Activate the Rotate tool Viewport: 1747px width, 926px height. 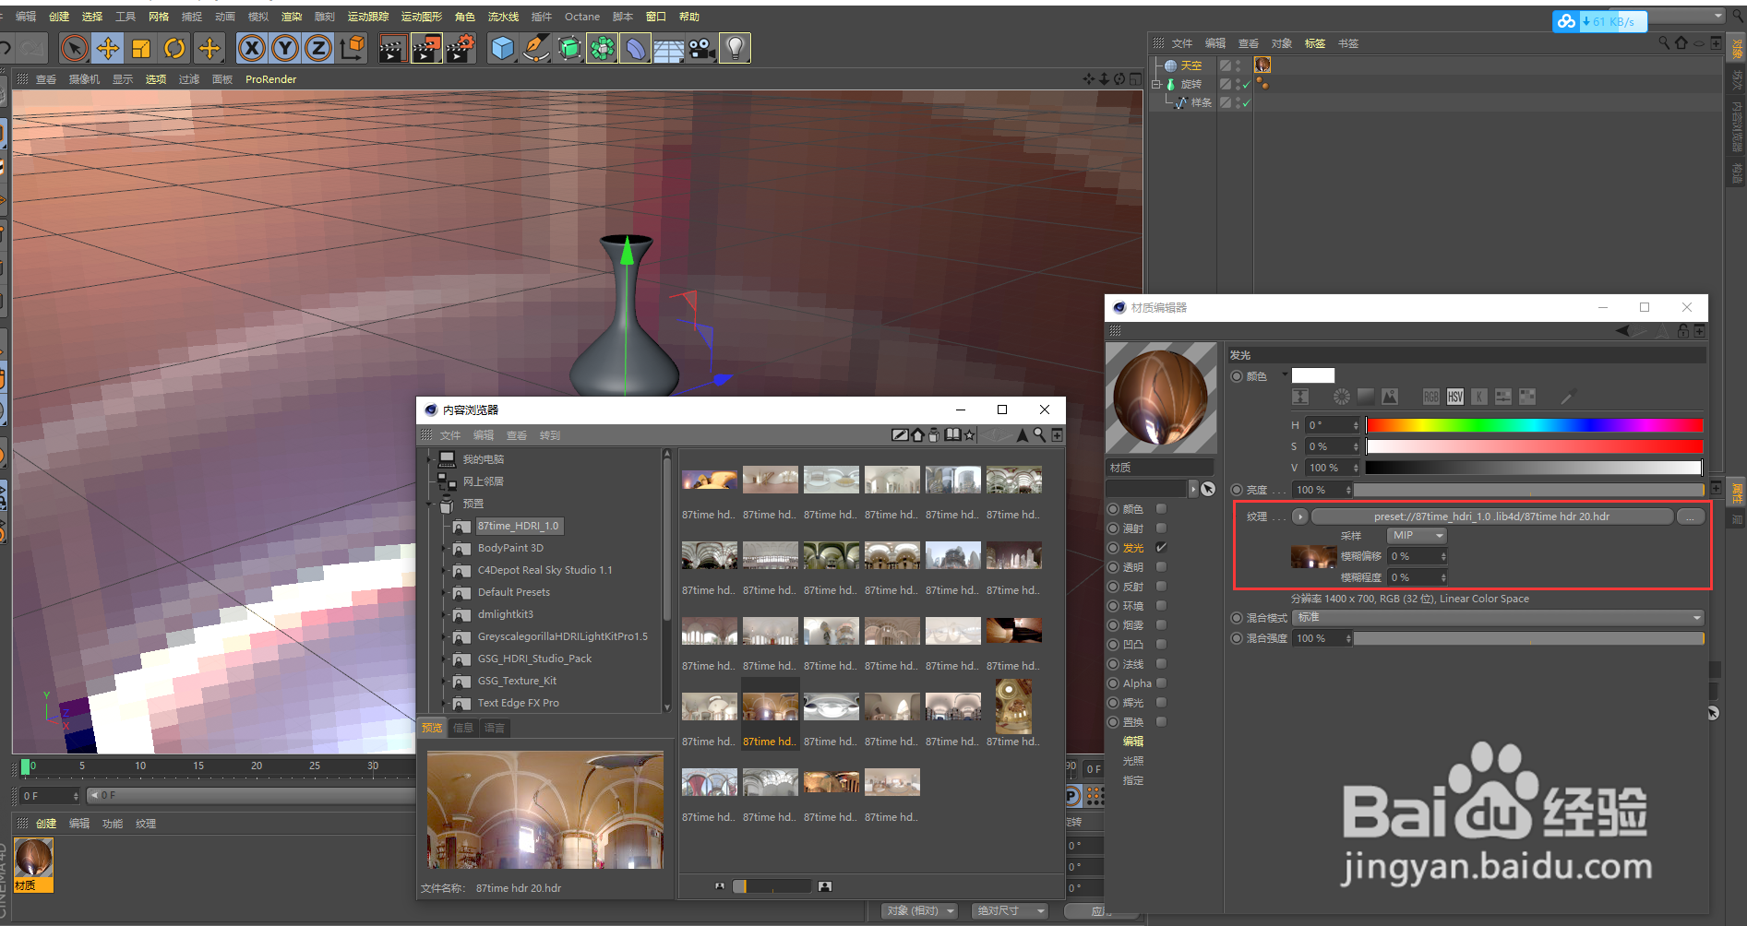[175, 48]
